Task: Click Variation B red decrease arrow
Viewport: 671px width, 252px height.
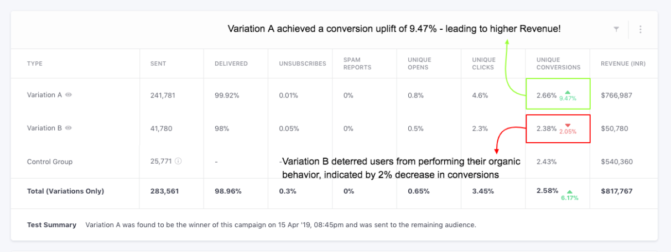Action: pos(567,125)
